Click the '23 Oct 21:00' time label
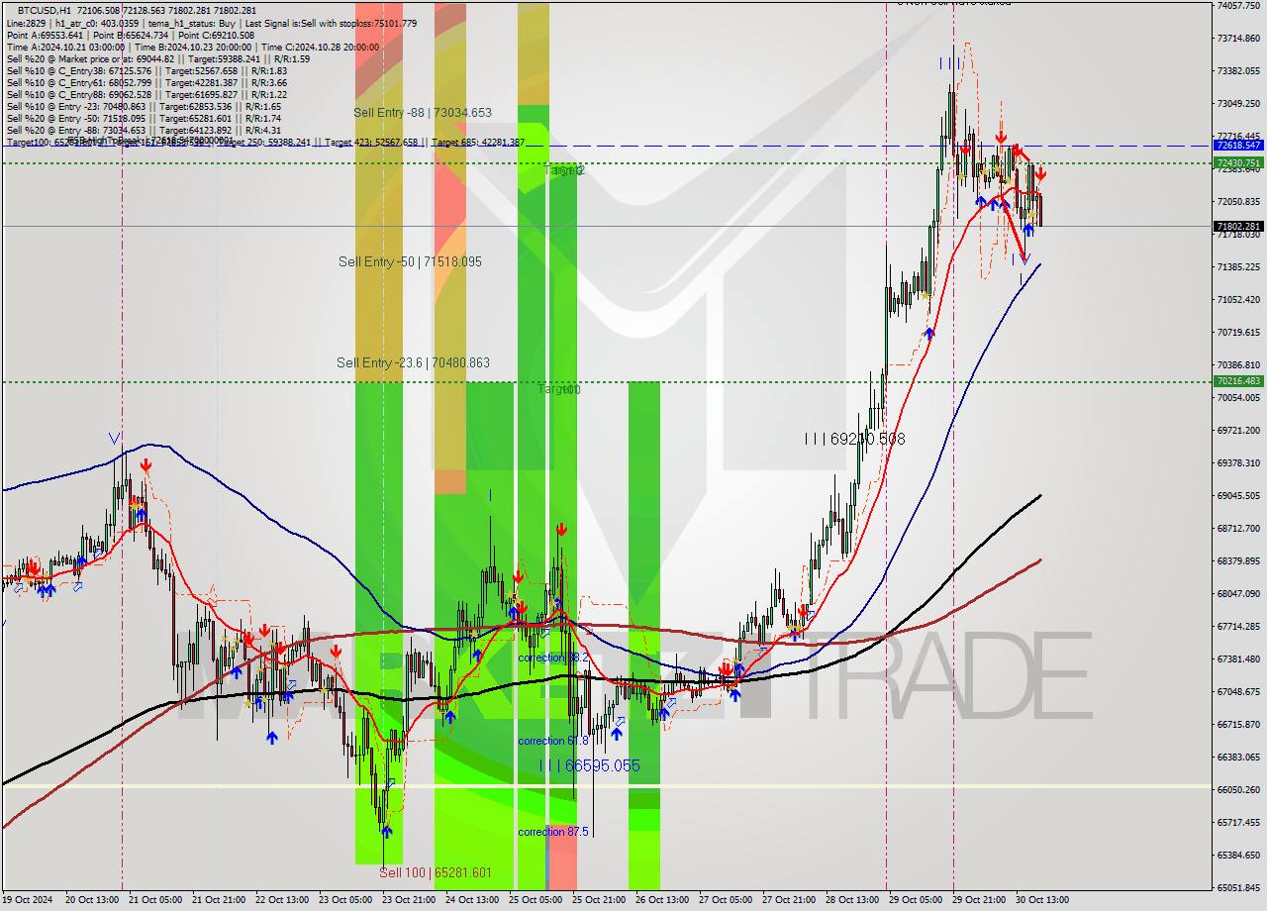This screenshot has width=1267, height=911. coord(409,900)
